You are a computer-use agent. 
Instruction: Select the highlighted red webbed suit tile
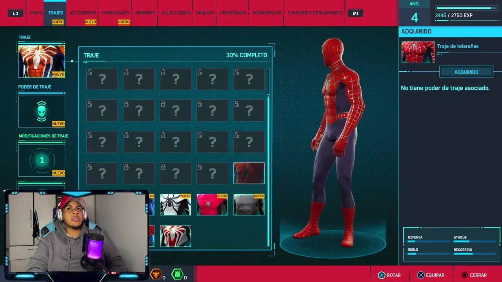[x=249, y=173]
